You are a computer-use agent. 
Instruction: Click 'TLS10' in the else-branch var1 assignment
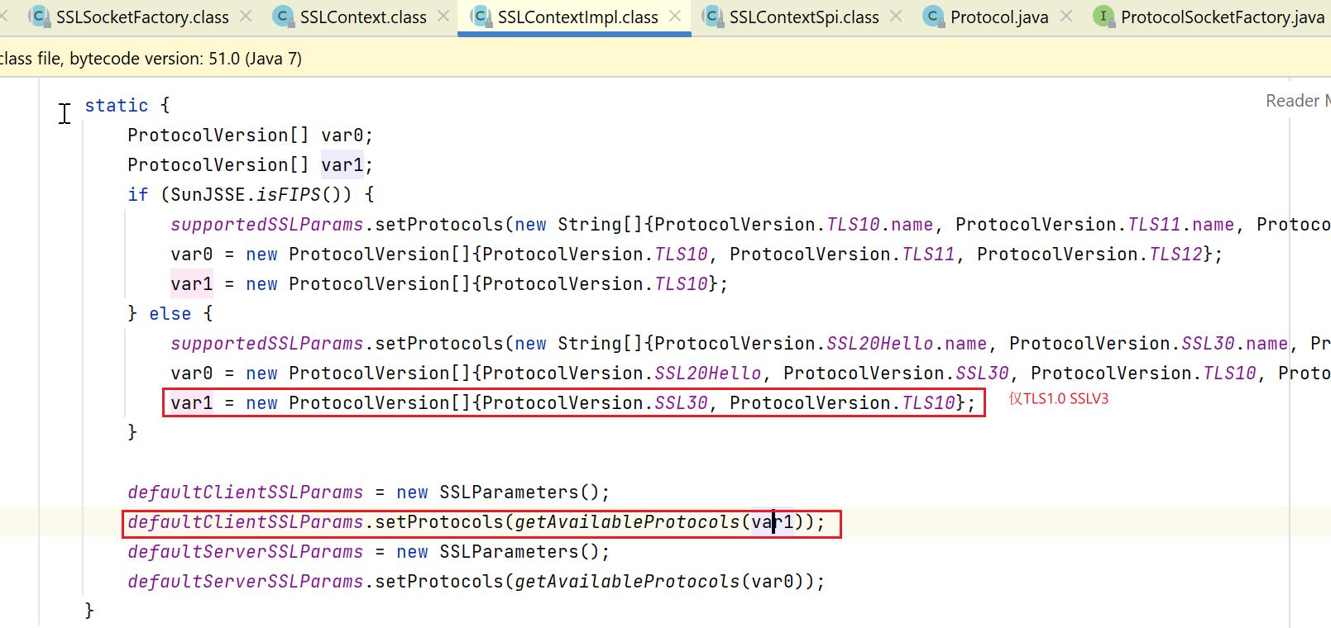(x=928, y=403)
